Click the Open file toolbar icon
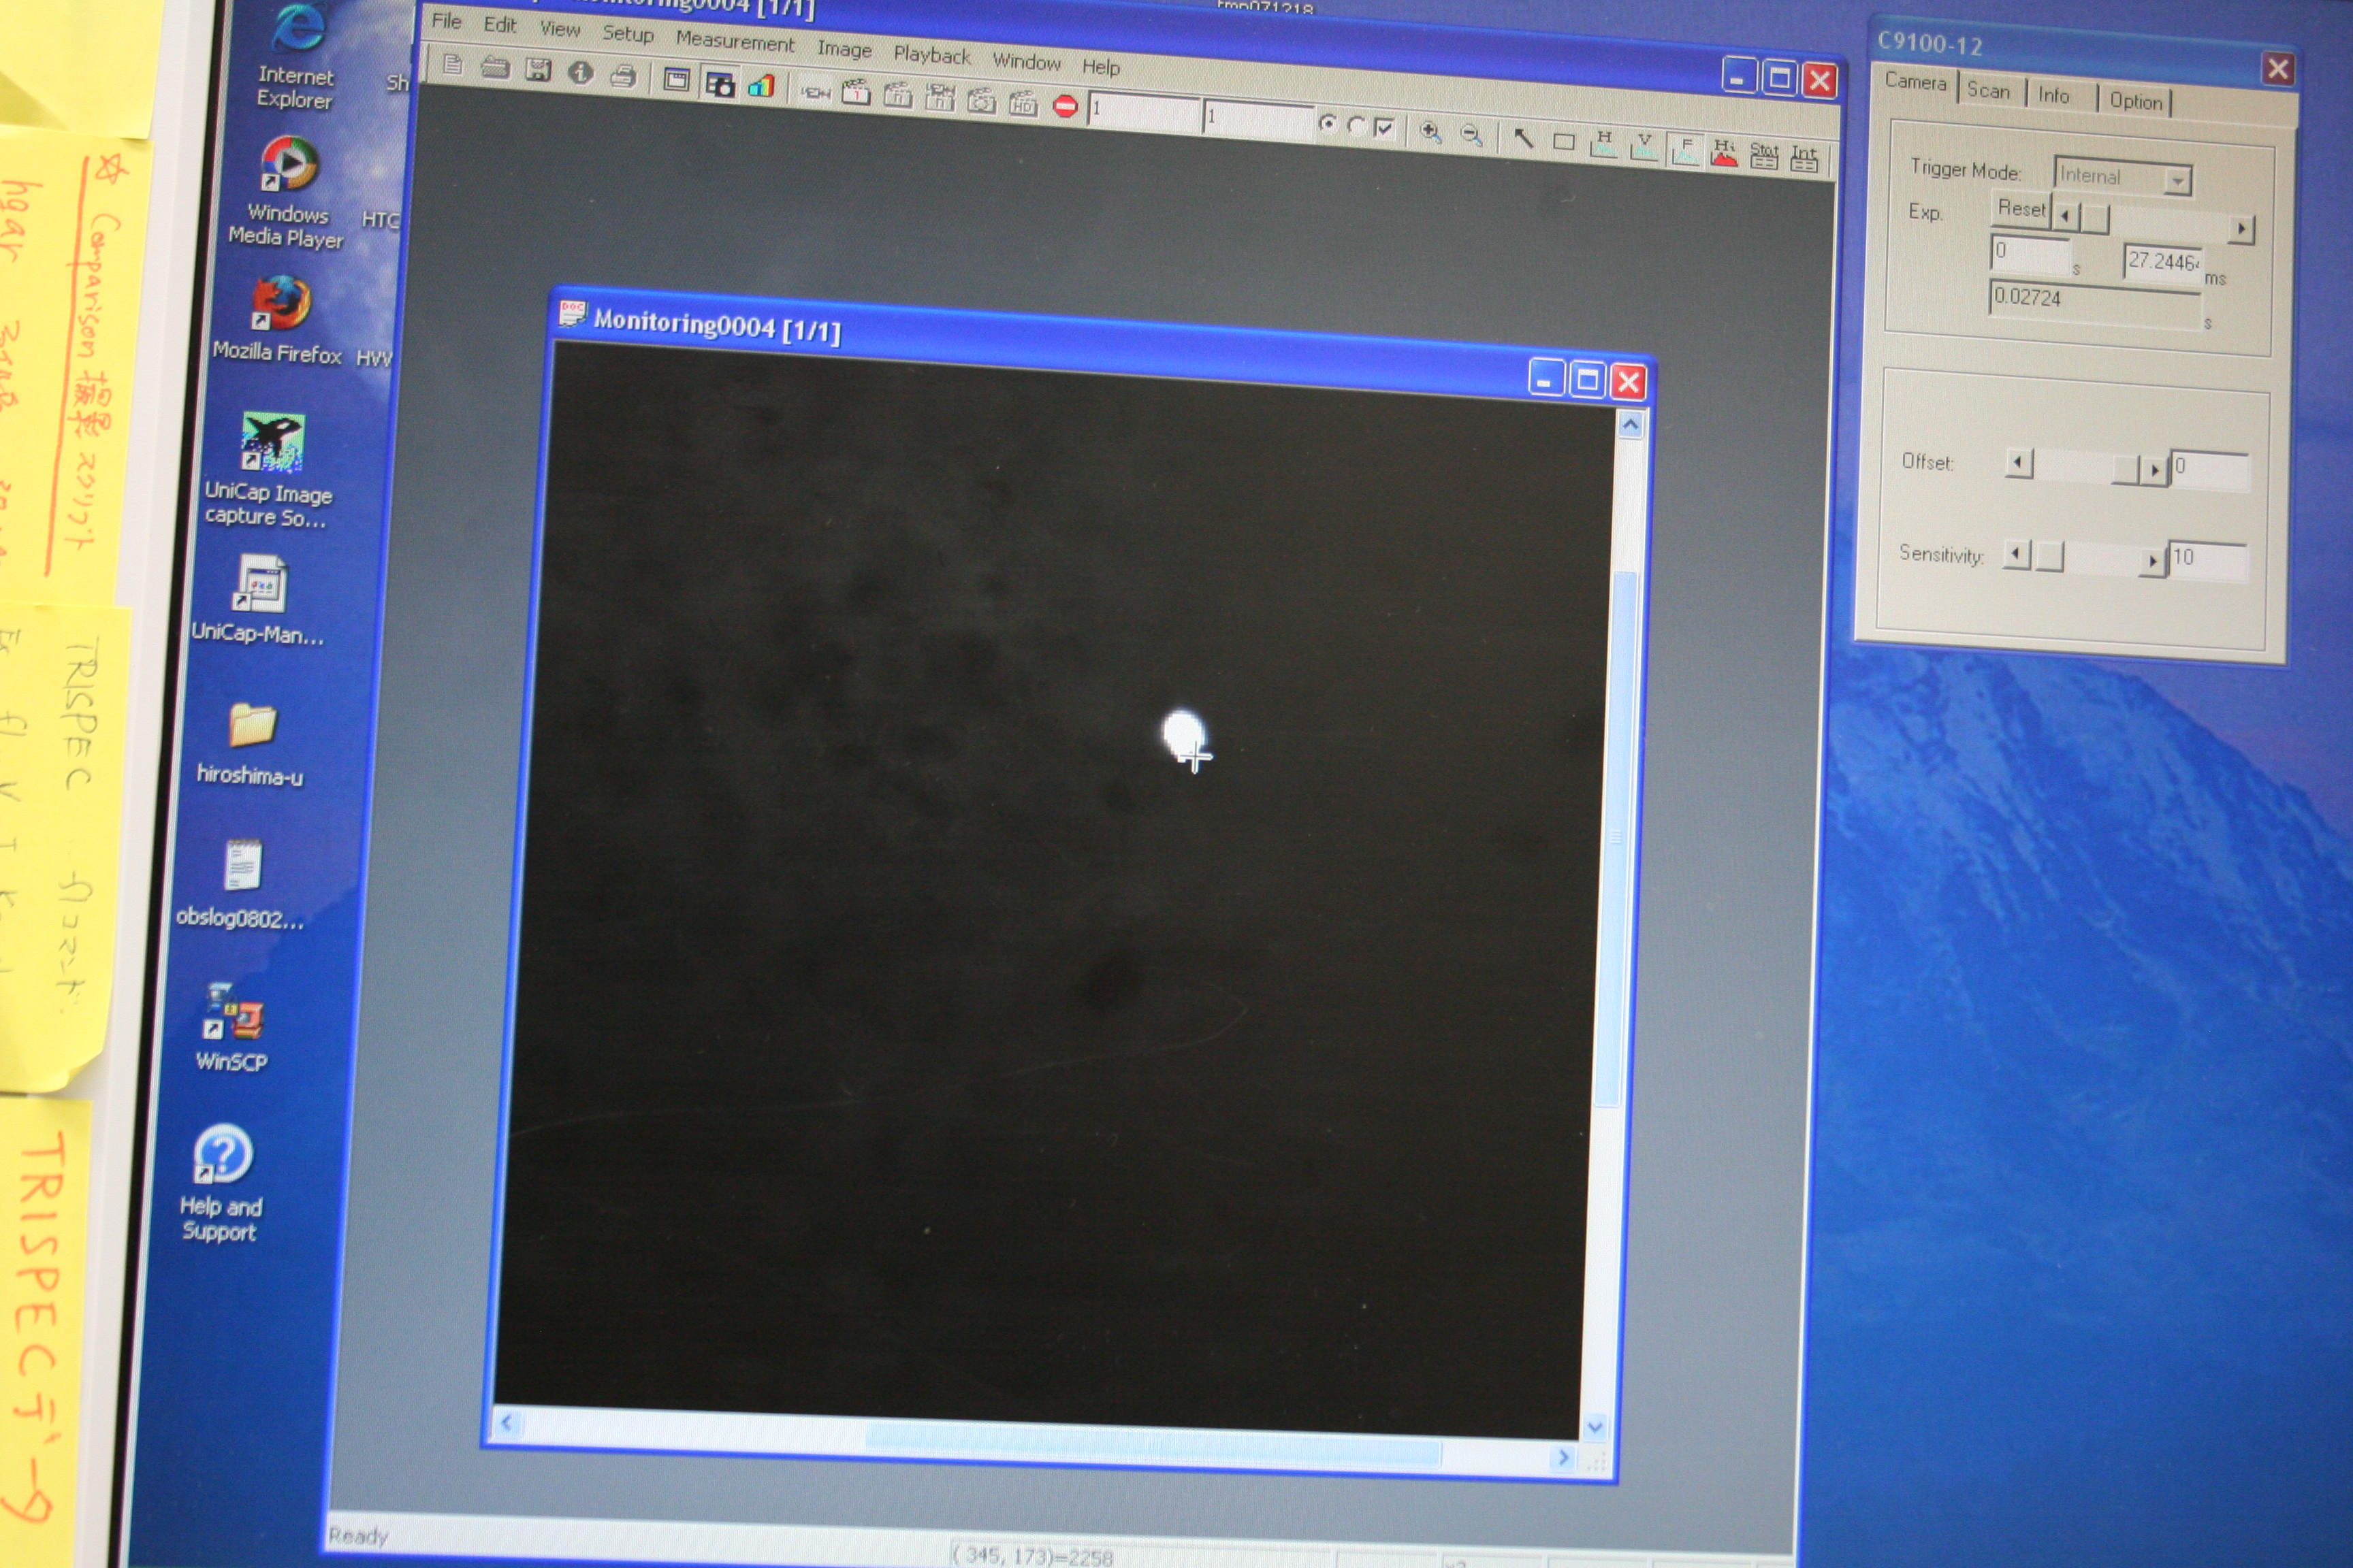The height and width of the screenshot is (1568, 2353). point(495,68)
